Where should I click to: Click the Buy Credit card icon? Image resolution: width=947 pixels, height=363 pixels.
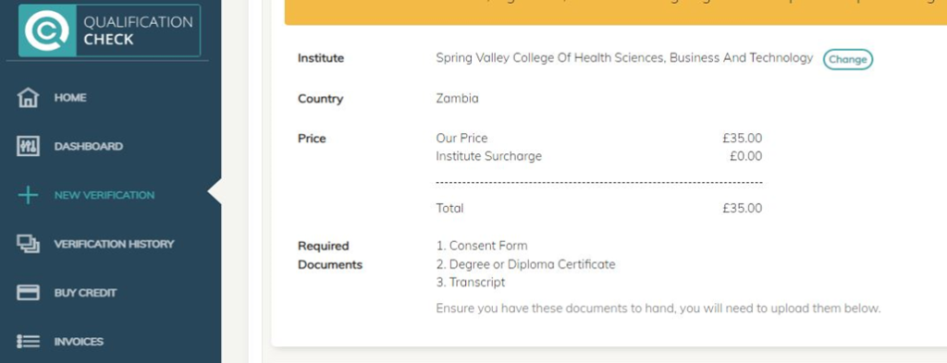[x=28, y=293]
